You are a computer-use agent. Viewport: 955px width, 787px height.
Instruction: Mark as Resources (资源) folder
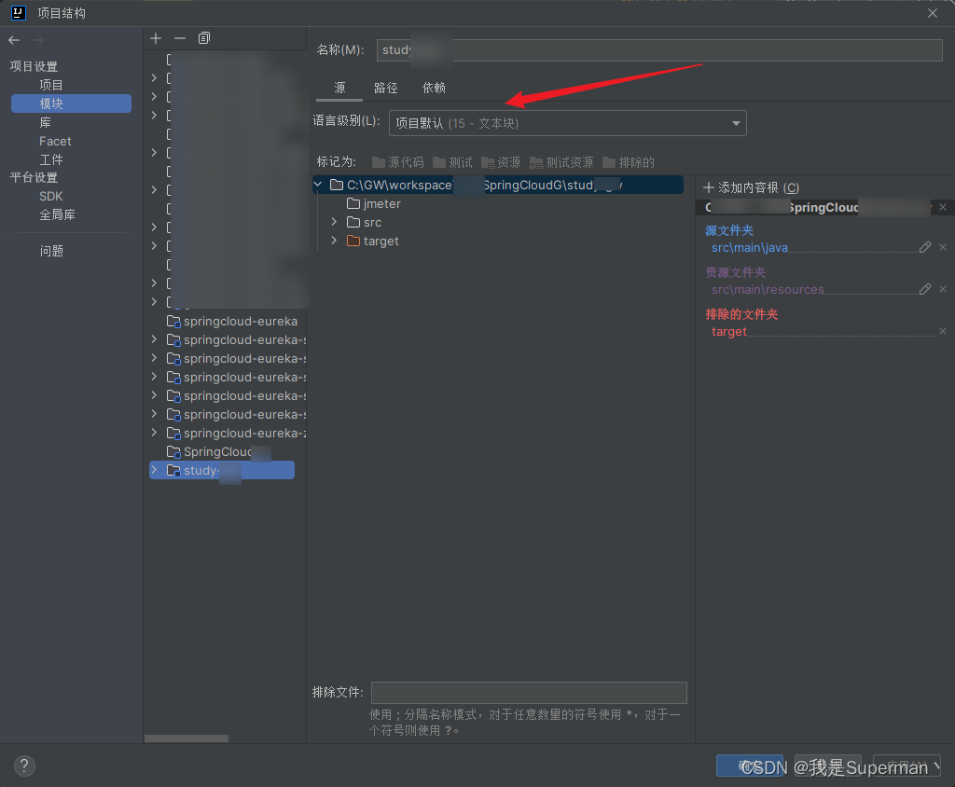[501, 162]
